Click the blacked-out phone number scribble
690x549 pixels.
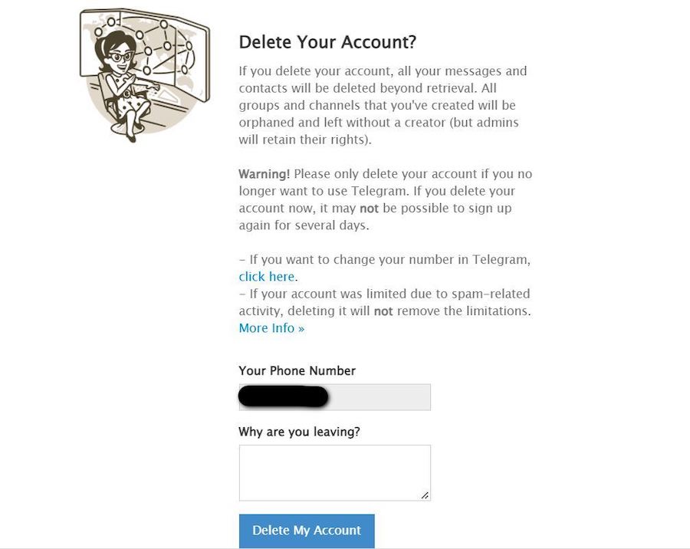coord(284,396)
